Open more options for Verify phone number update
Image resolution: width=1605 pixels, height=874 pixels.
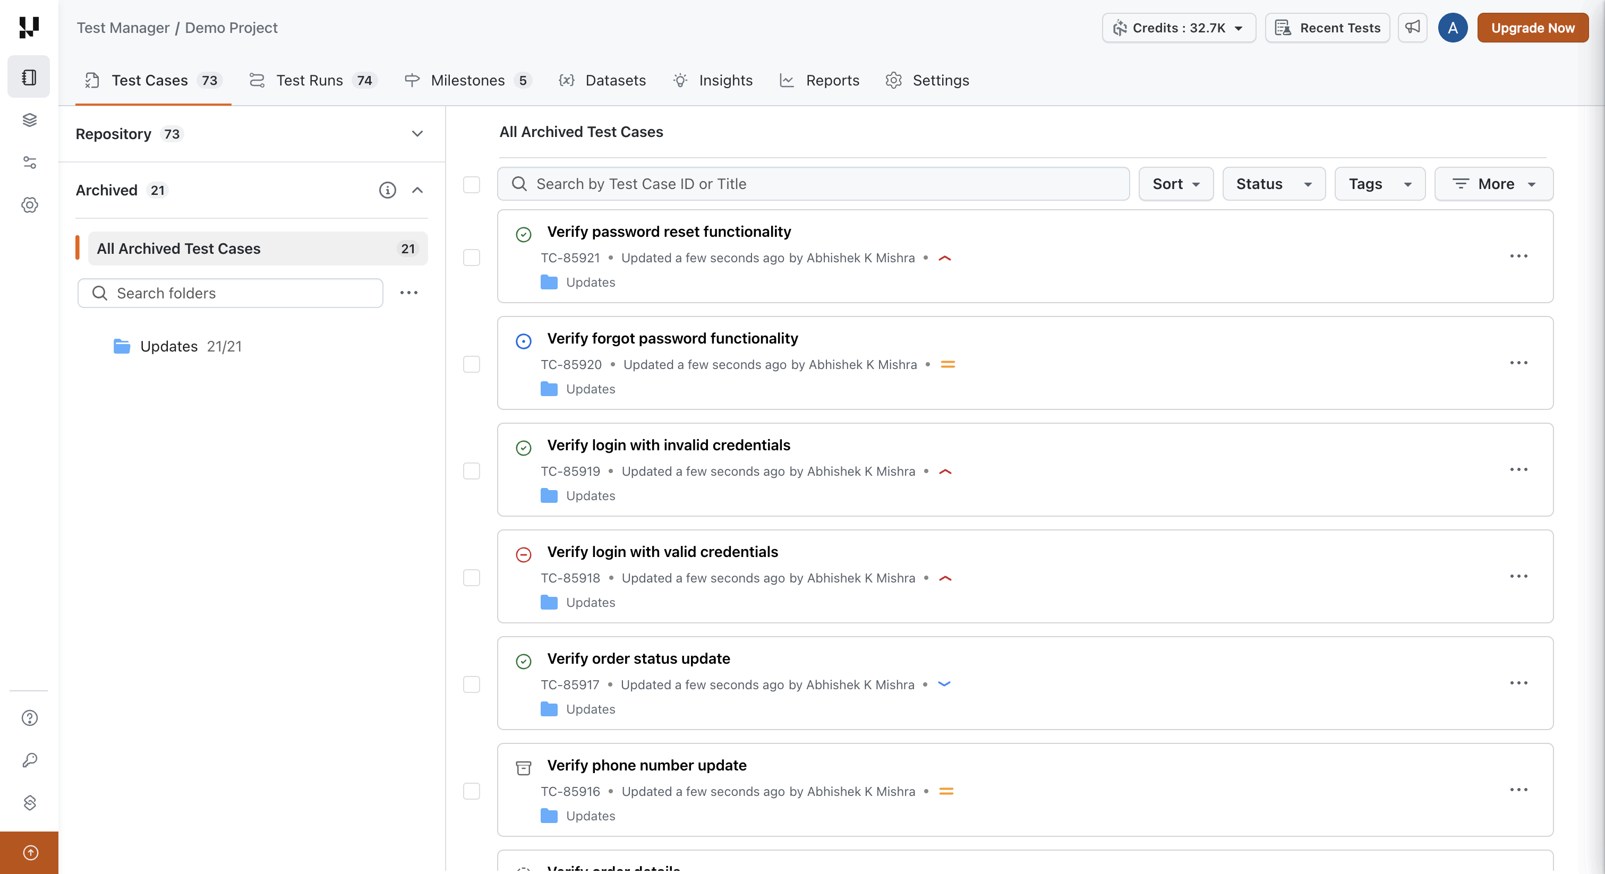pos(1518,790)
